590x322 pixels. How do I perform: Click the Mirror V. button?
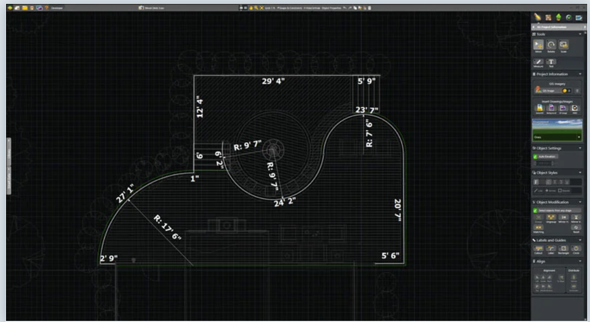point(576,218)
